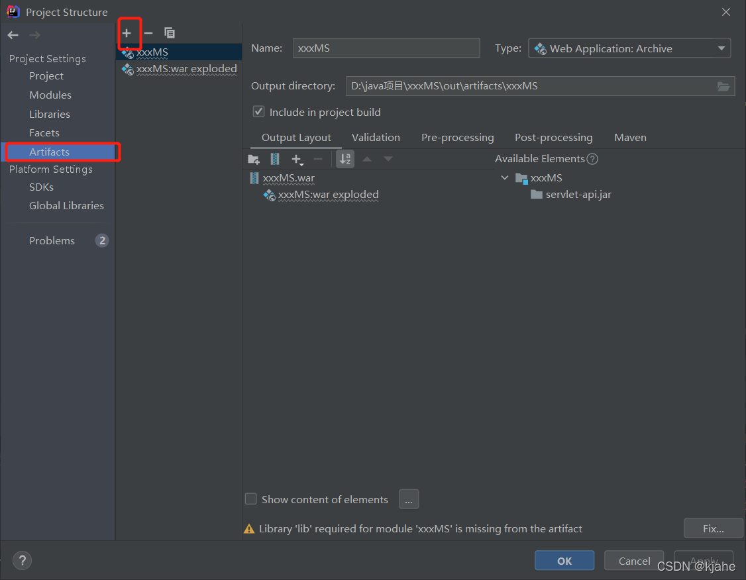Open the Post-processing tab
Viewport: 746px width, 580px height.
pyautogui.click(x=554, y=138)
